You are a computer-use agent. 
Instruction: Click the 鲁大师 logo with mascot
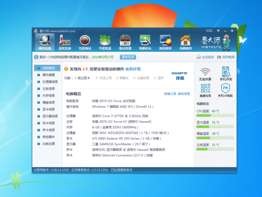pos(215,42)
